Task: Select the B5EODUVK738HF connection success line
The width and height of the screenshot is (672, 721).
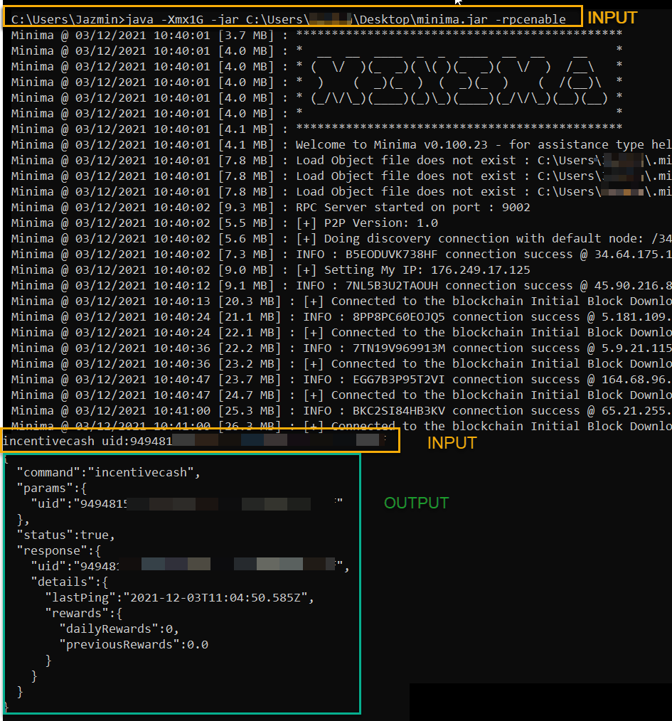Action: [341, 255]
